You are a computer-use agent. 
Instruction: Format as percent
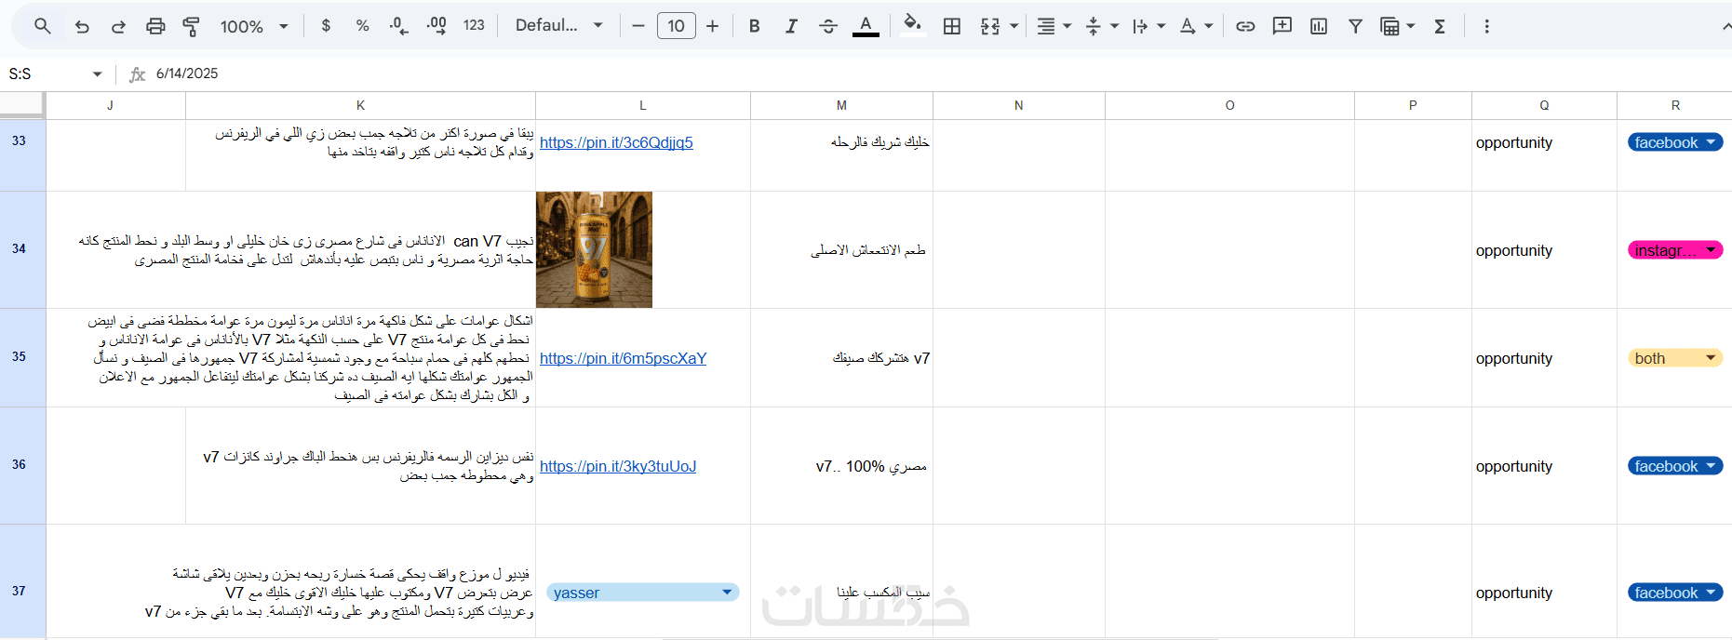pyautogui.click(x=362, y=26)
